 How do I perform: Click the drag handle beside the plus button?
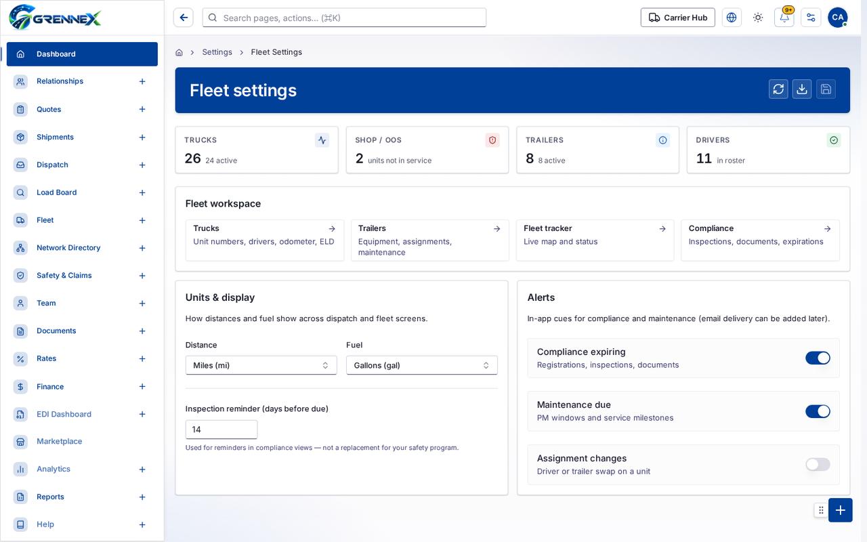[821, 510]
